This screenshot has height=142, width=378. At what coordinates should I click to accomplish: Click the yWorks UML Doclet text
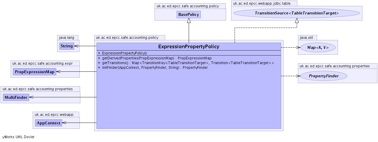click(18, 137)
